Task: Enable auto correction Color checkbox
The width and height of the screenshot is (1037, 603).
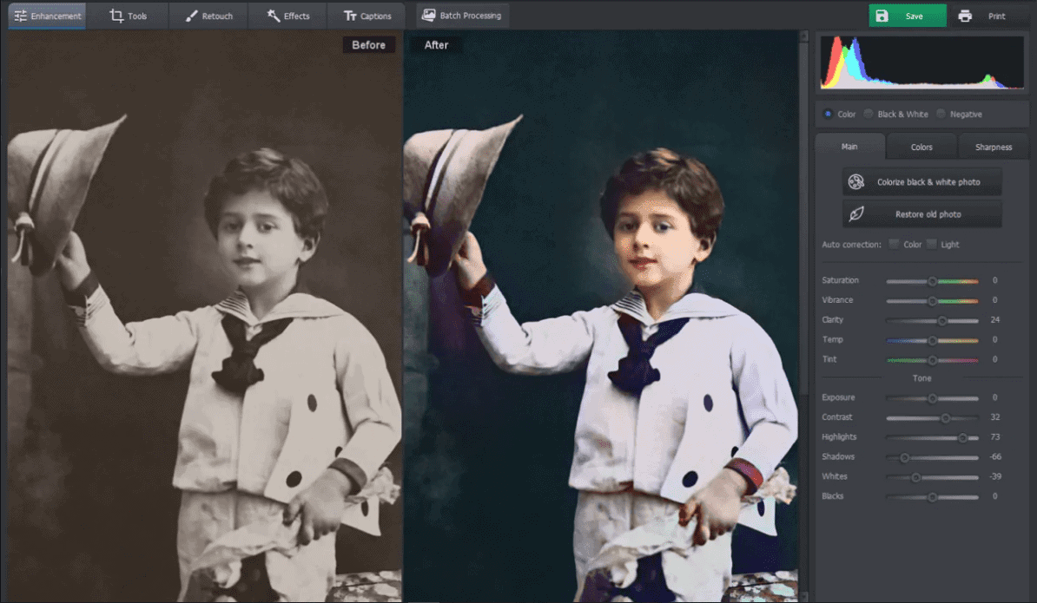Action: [895, 245]
